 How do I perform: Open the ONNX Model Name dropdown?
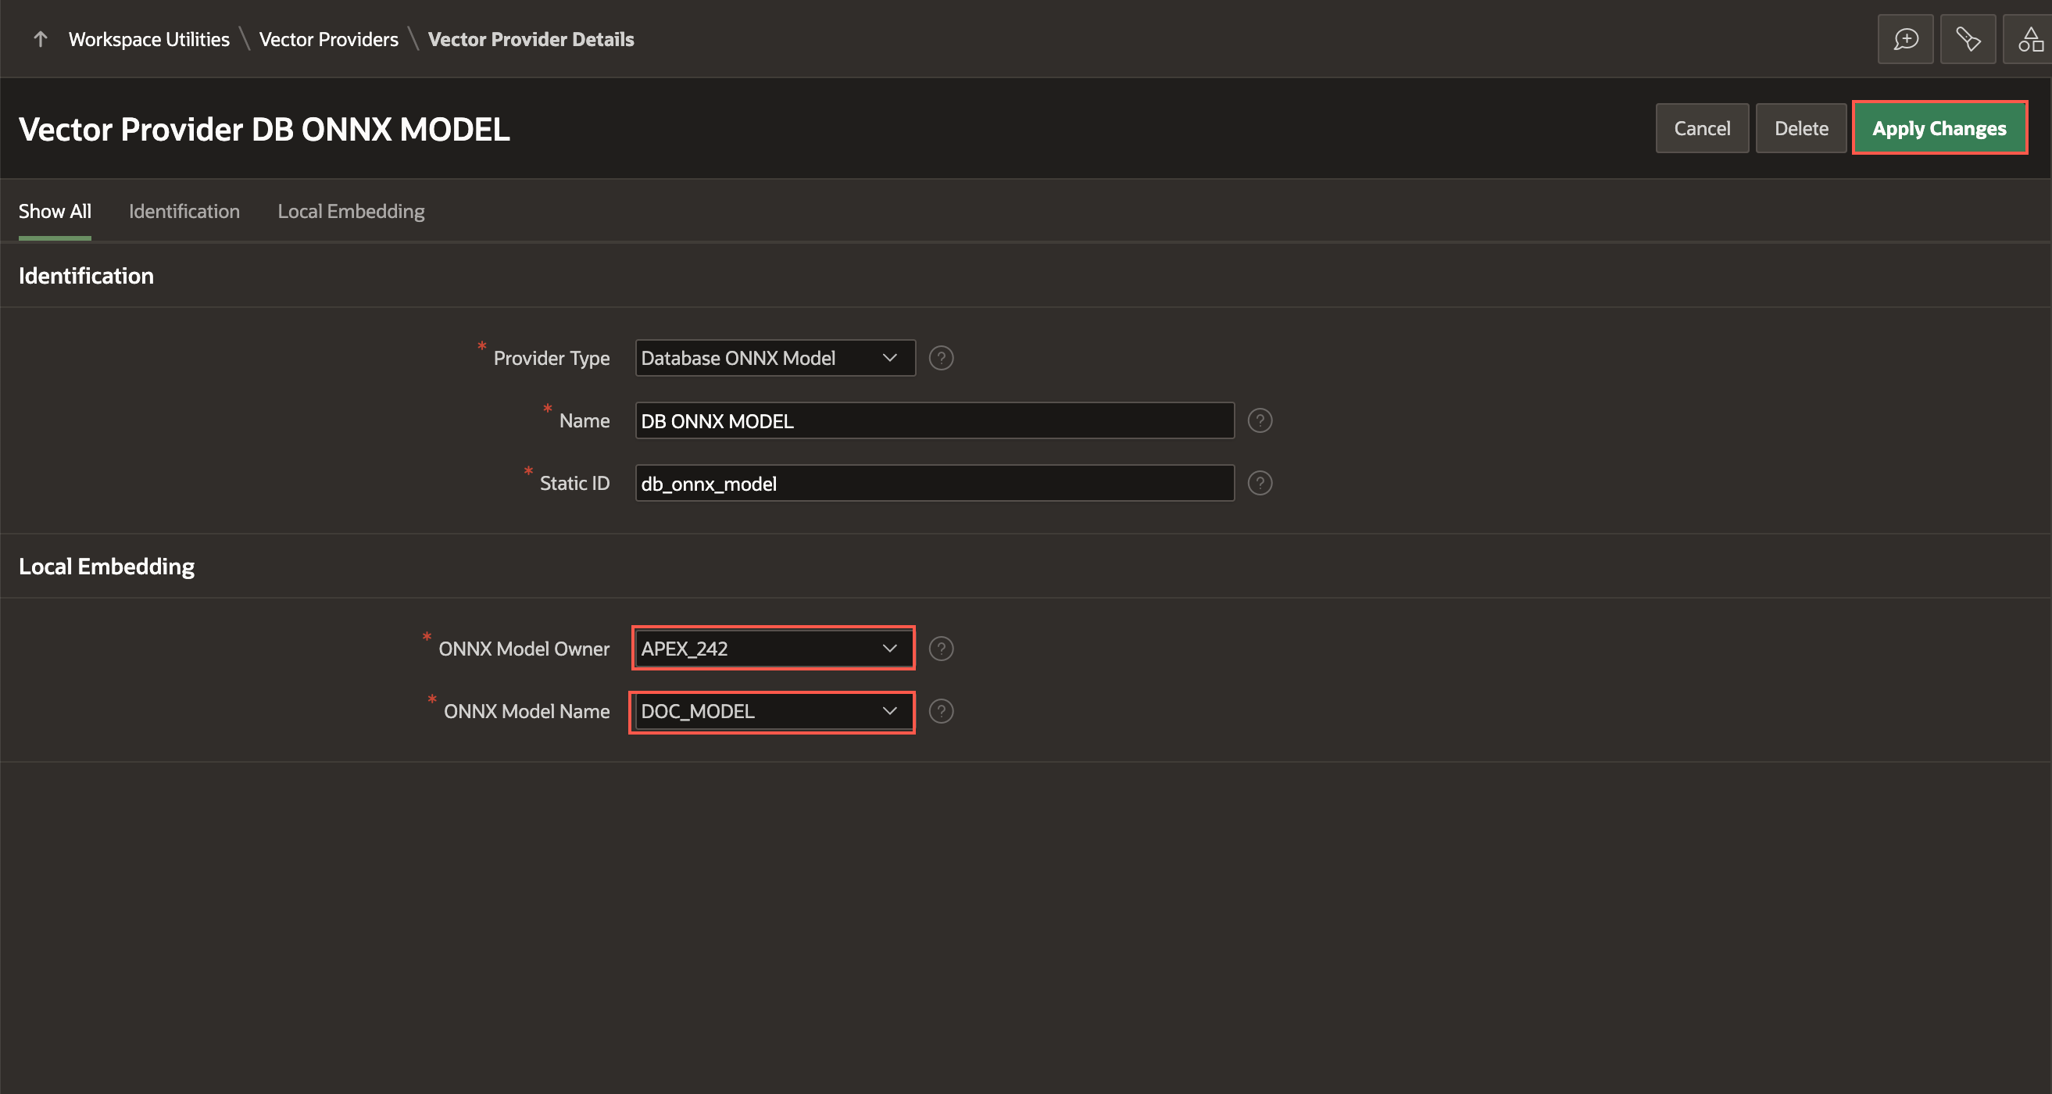click(x=774, y=711)
